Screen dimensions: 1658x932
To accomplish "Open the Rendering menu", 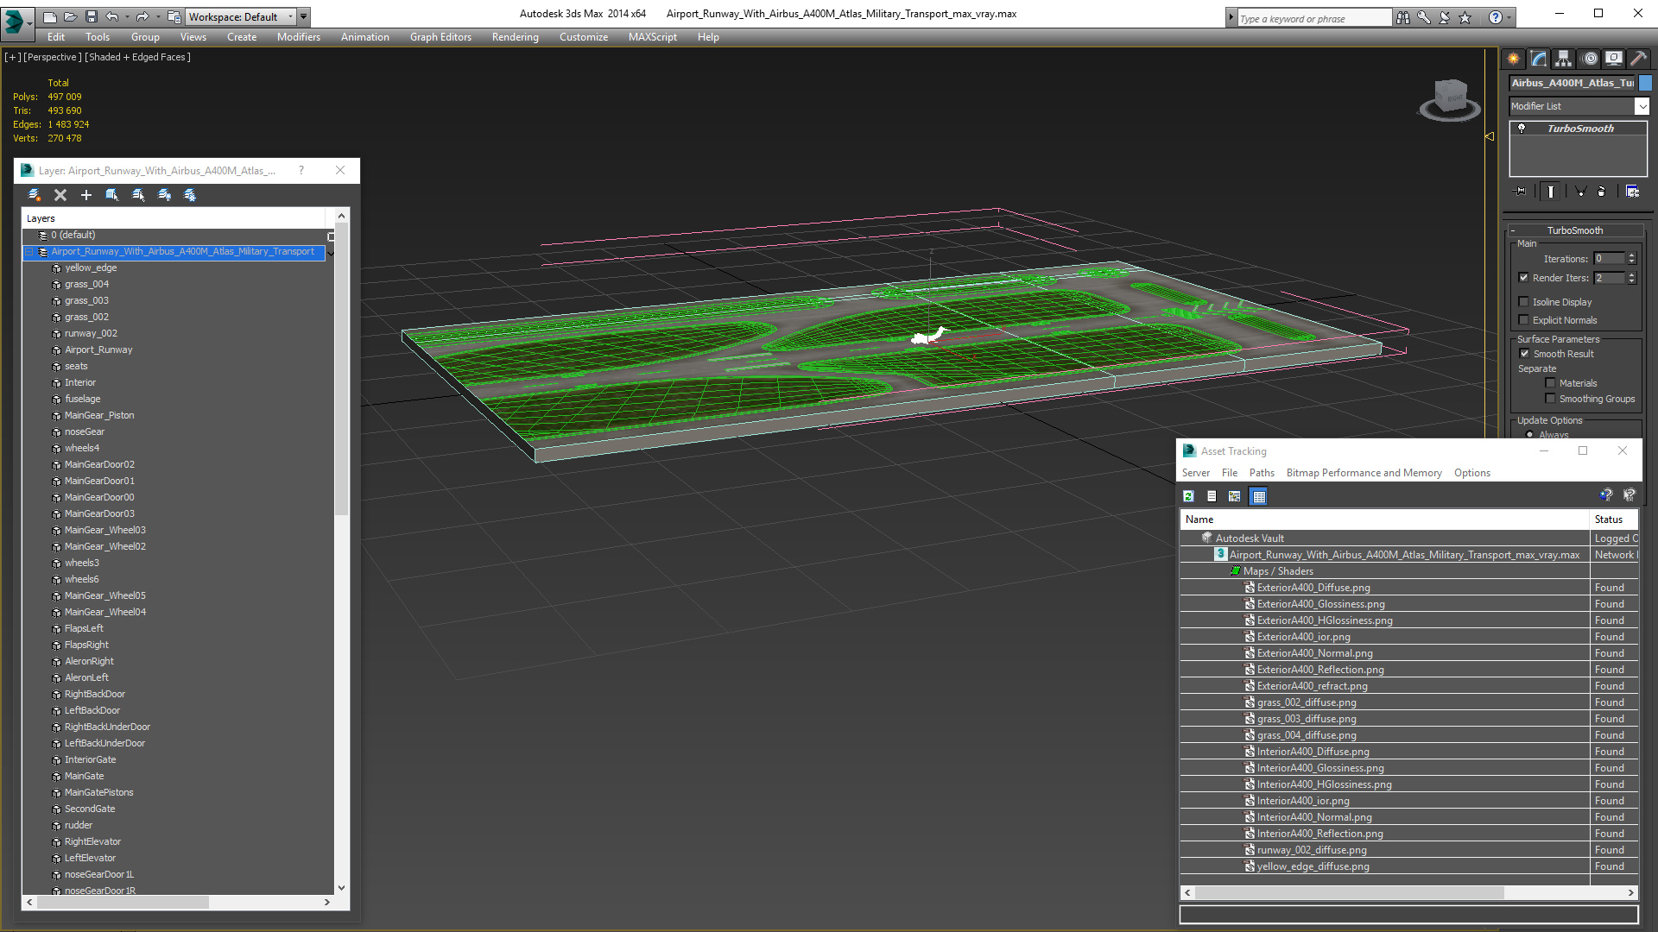I will pyautogui.click(x=515, y=37).
